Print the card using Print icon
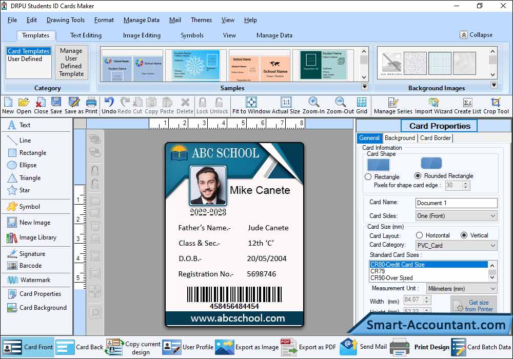The height and width of the screenshot is (359, 513). (x=91, y=106)
